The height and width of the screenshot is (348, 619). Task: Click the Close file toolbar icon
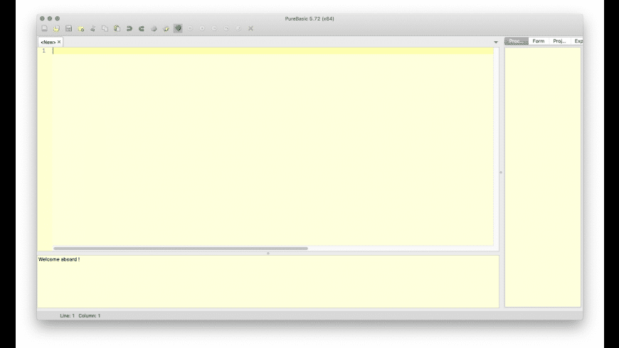pyautogui.click(x=81, y=28)
